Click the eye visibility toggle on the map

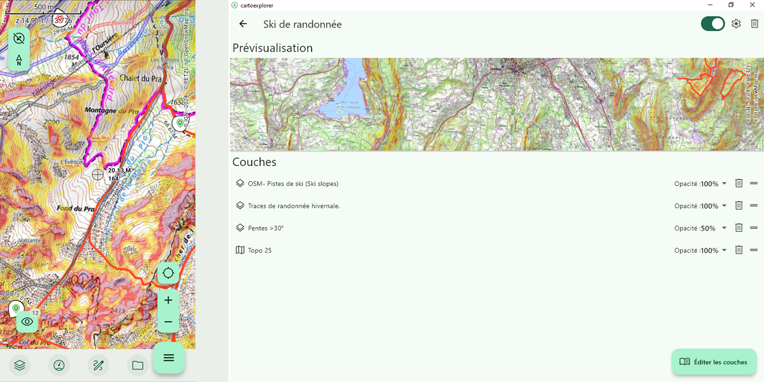pyautogui.click(x=27, y=322)
